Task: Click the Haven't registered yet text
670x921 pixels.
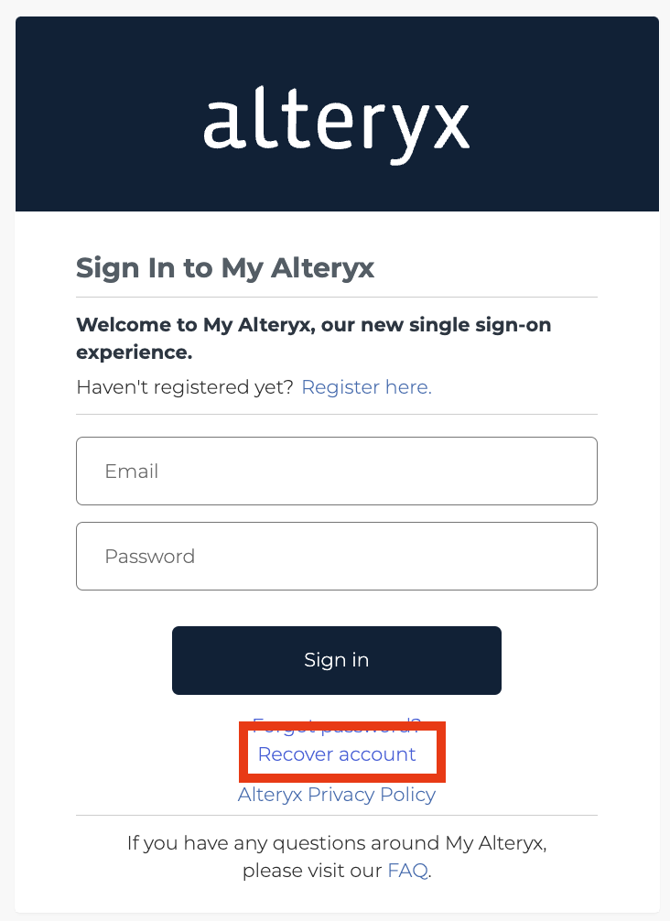Action: click(183, 386)
